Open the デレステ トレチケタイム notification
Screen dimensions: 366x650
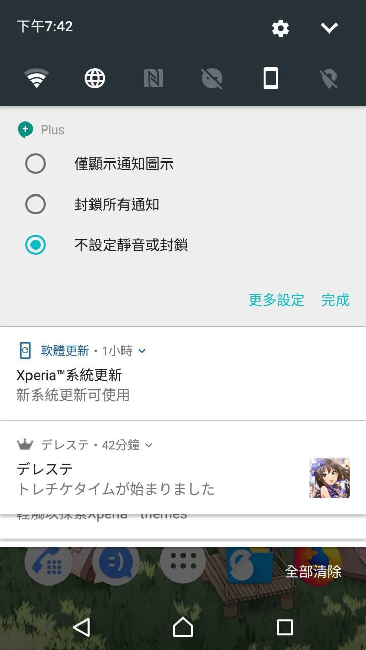point(152,479)
